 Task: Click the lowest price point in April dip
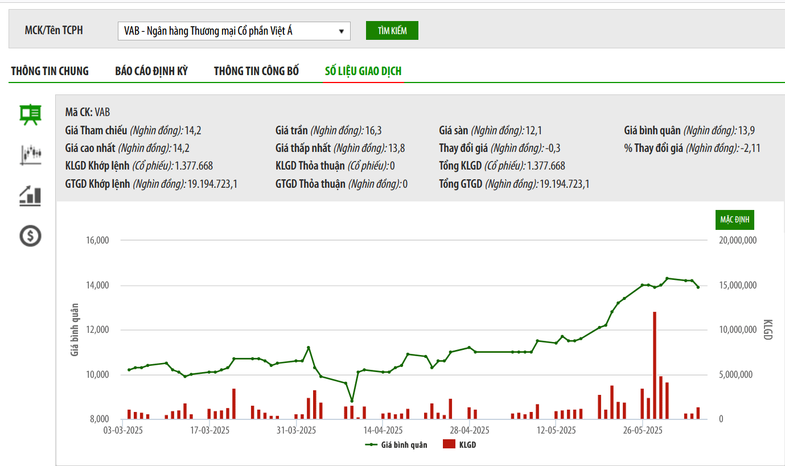[352, 401]
